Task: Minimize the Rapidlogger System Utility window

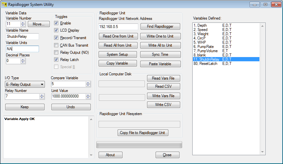Action: pyautogui.click(x=255, y=5)
